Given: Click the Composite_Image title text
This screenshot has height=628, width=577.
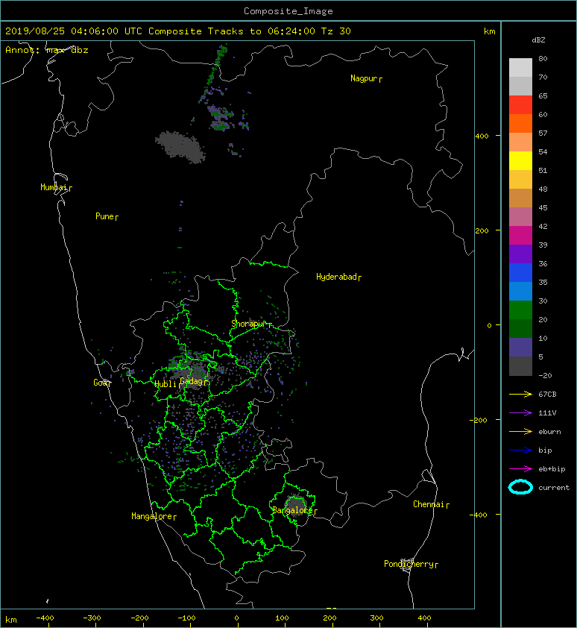Looking at the screenshot, I should [288, 11].
